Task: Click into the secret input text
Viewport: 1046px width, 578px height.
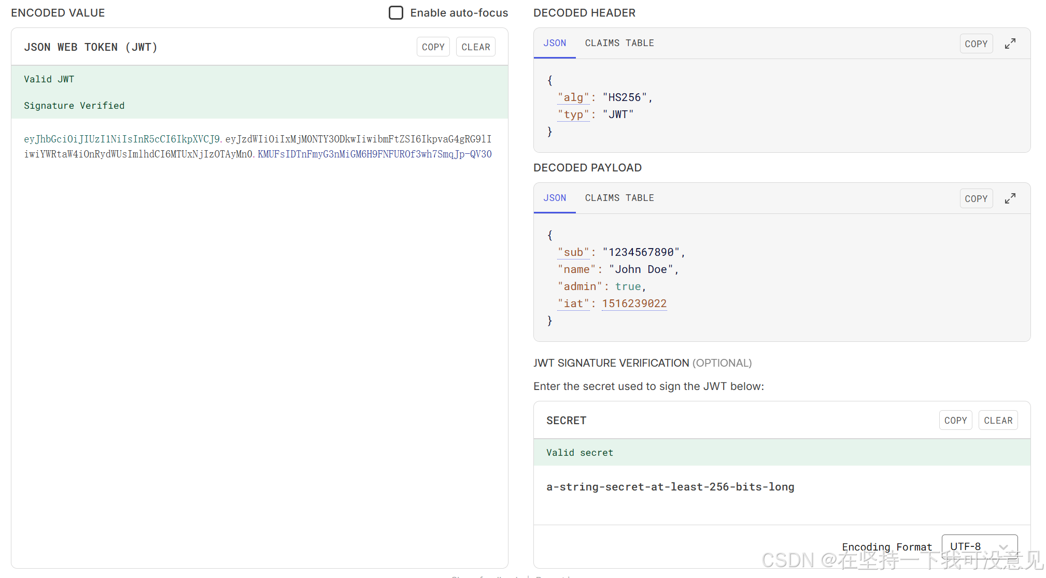Action: pyautogui.click(x=670, y=487)
